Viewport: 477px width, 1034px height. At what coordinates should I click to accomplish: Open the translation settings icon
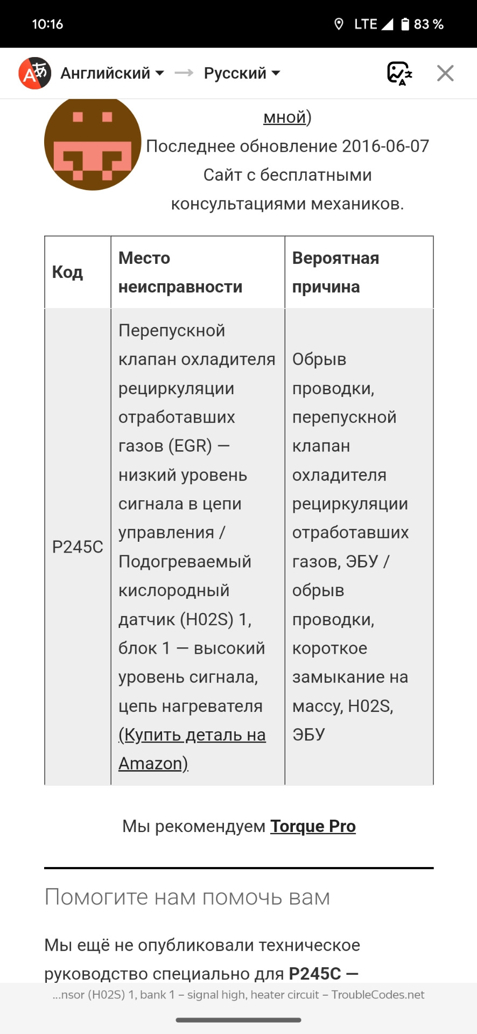tap(399, 73)
